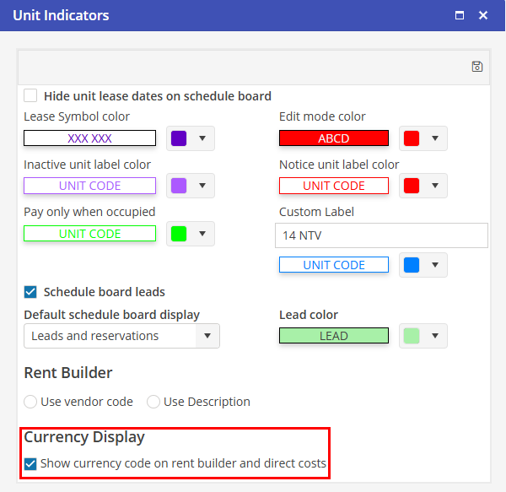This screenshot has width=506, height=492.
Task: Click the save icon in toolbar
Action: [x=477, y=67]
